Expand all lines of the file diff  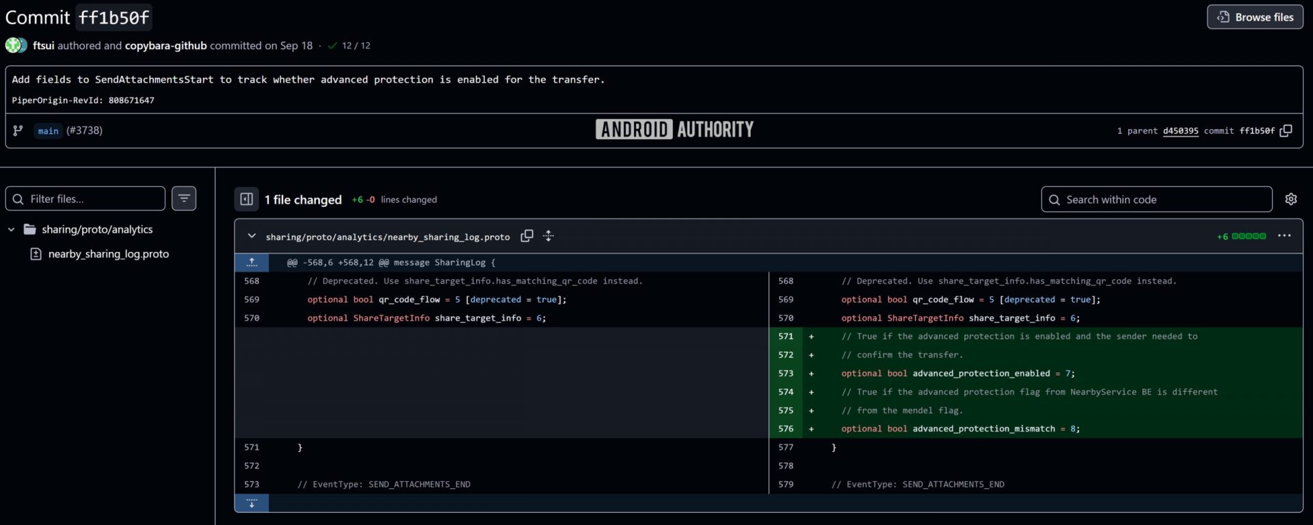[x=548, y=236]
